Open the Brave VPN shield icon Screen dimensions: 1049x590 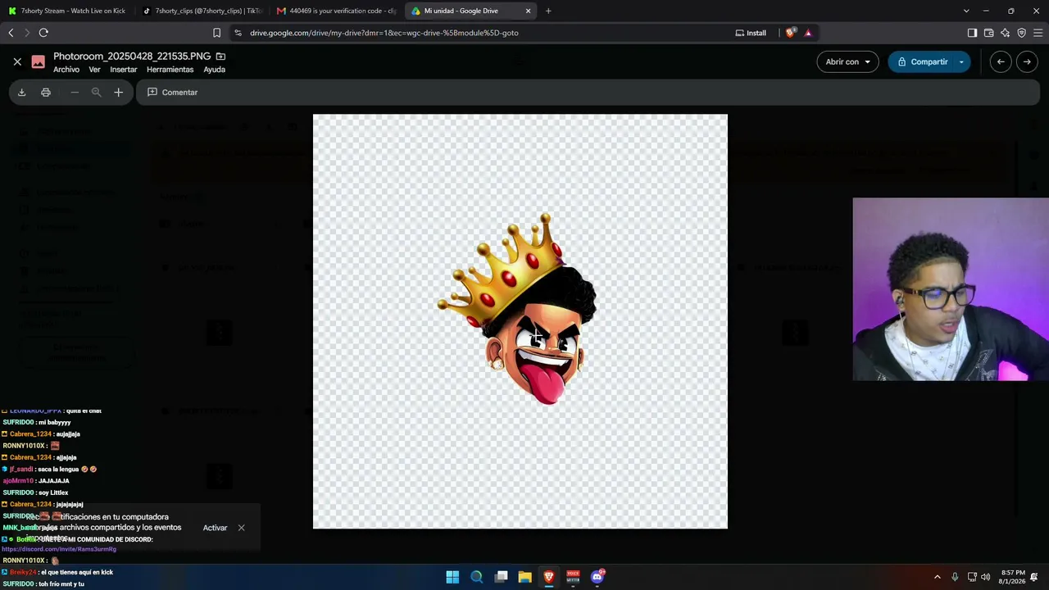(1021, 33)
